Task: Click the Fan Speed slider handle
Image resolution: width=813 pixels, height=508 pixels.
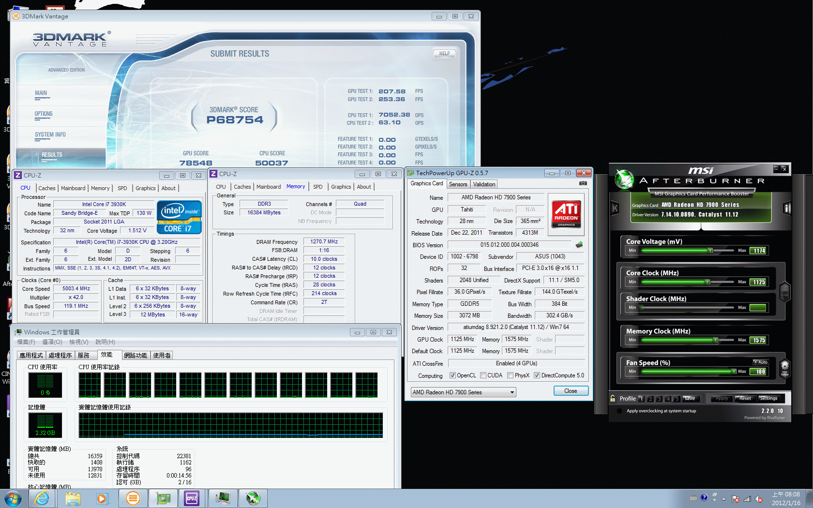Action: [x=735, y=371]
